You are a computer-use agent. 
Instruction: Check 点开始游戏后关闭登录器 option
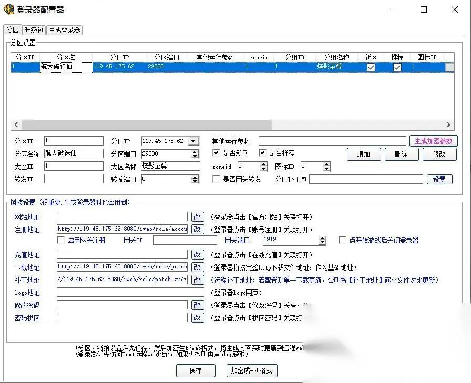(x=342, y=240)
